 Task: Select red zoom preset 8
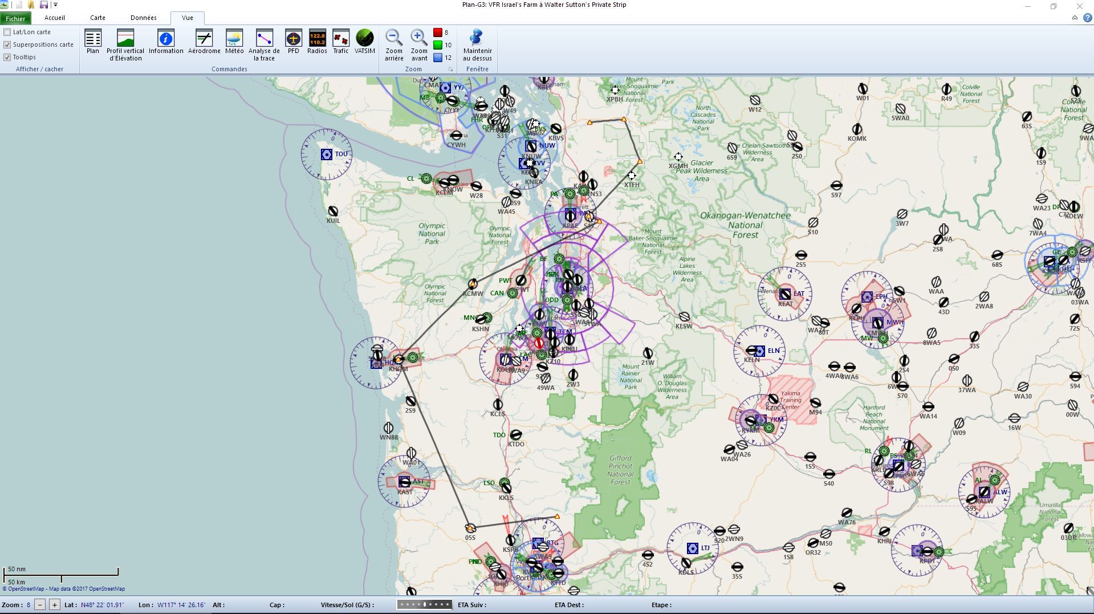(x=438, y=33)
